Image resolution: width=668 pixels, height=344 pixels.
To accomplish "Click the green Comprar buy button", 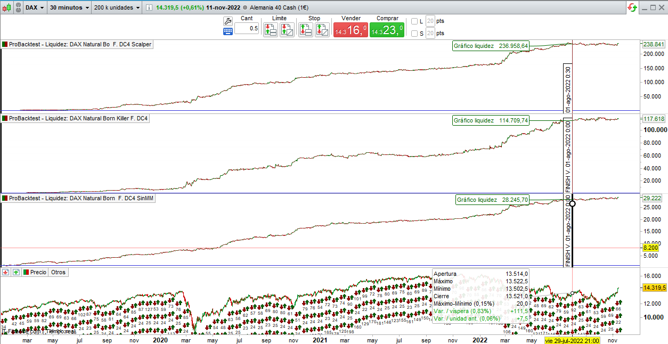I will click(x=387, y=30).
